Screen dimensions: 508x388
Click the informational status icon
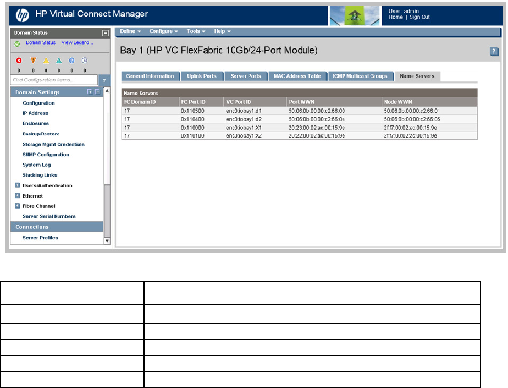coord(85,61)
